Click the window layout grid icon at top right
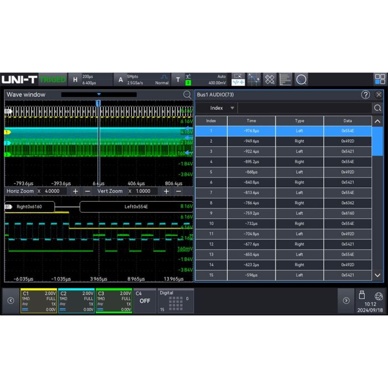This screenshot has height=388, width=388. click(x=380, y=79)
